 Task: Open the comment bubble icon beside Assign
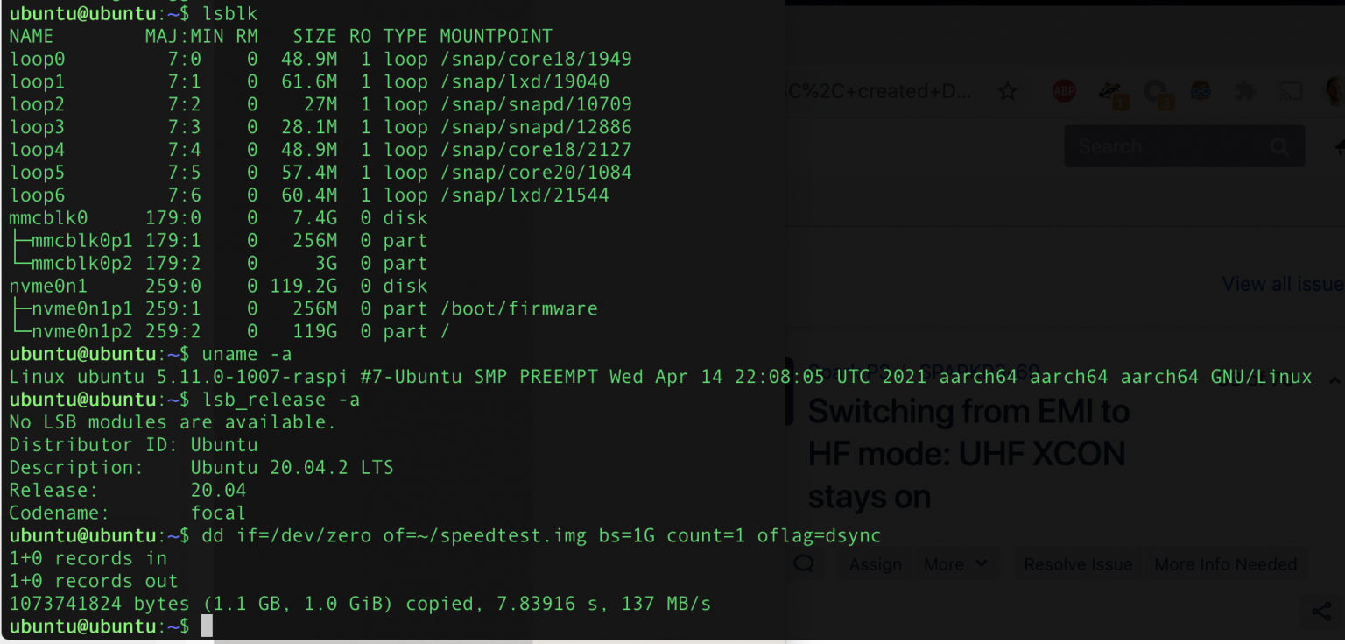click(x=803, y=564)
